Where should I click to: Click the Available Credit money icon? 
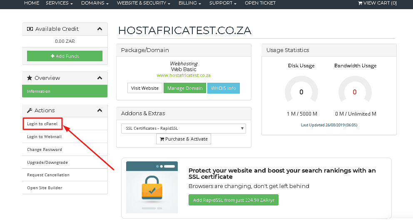coord(30,29)
